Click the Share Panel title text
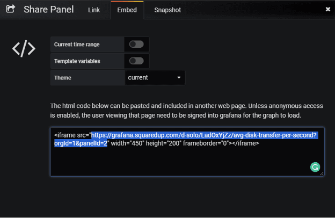335x218 pixels. tap(49, 10)
